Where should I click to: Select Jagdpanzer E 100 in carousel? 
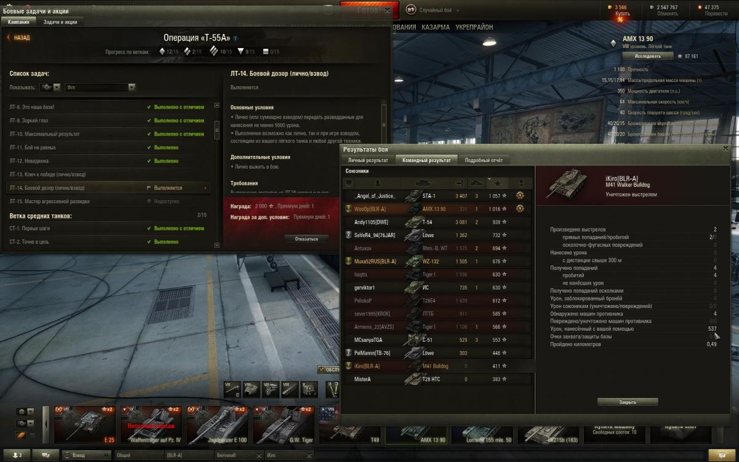pos(218,426)
